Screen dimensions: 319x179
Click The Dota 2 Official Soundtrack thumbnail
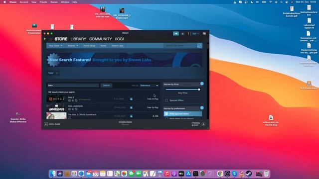point(56,116)
